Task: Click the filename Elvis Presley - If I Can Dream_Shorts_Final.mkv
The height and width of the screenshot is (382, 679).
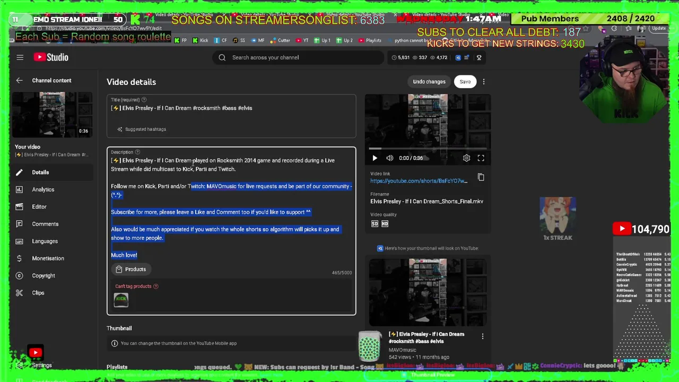Action: coord(426,202)
